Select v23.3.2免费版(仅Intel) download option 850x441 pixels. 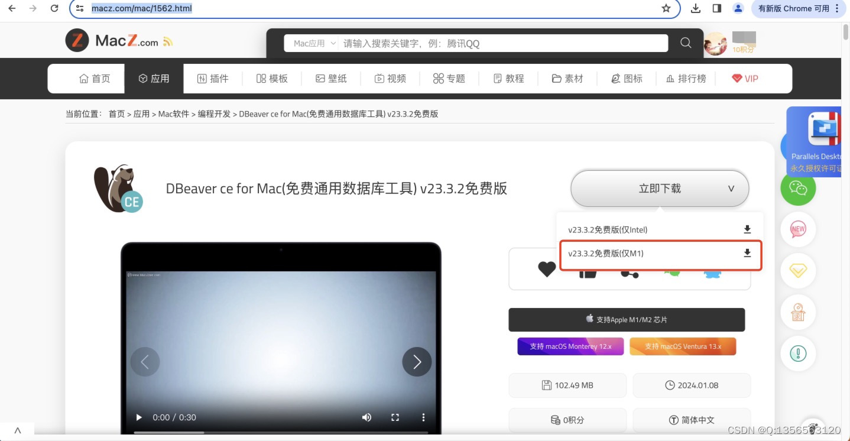pos(660,229)
